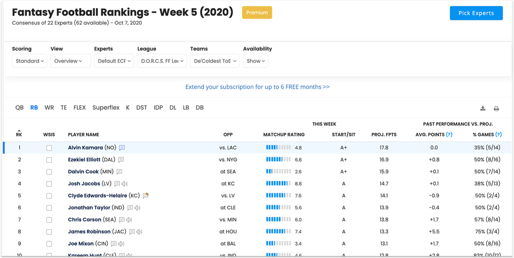Open James Robinson's notes comment icon
Image resolution: width=514 pixels, height=258 pixels.
132,232
